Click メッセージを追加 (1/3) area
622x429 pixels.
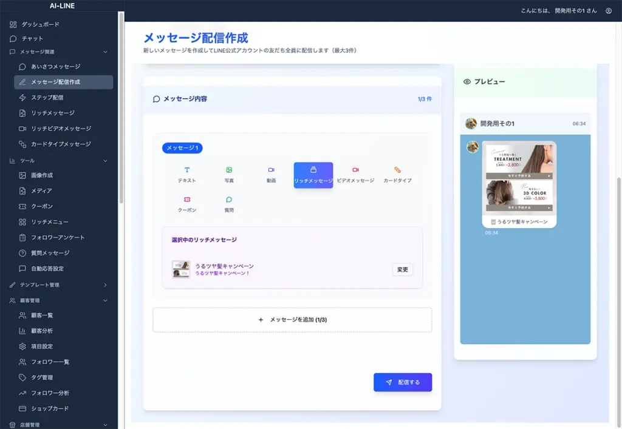click(x=292, y=320)
